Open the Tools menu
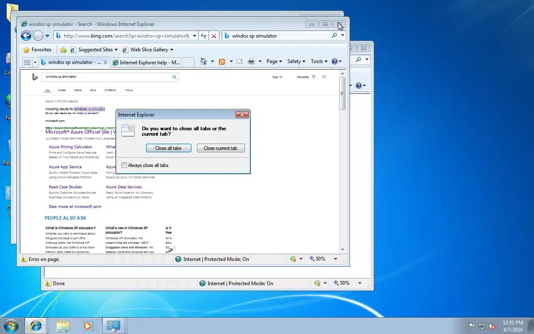Image resolution: width=534 pixels, height=334 pixels. tap(319, 61)
